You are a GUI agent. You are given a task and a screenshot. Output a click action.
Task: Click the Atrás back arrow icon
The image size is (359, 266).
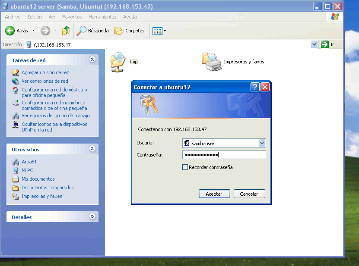10,31
